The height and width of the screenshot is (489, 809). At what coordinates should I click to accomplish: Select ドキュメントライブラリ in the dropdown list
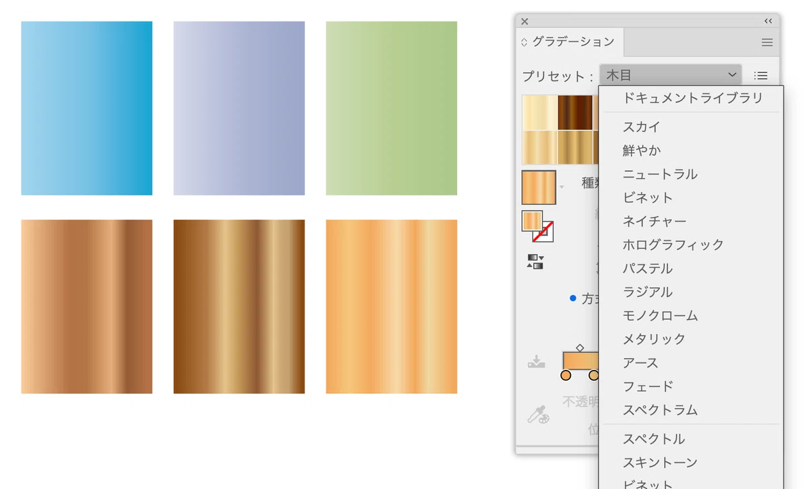pyautogui.click(x=691, y=98)
